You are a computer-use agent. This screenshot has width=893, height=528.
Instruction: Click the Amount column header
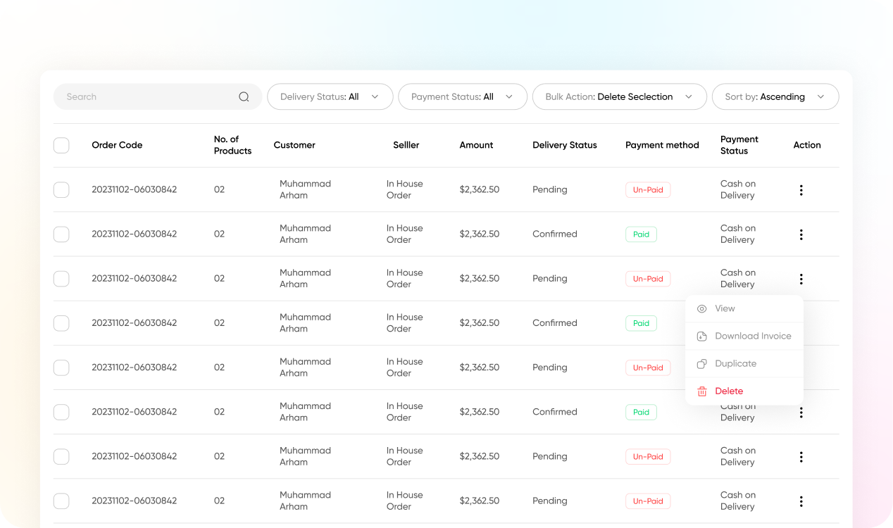pyautogui.click(x=476, y=145)
